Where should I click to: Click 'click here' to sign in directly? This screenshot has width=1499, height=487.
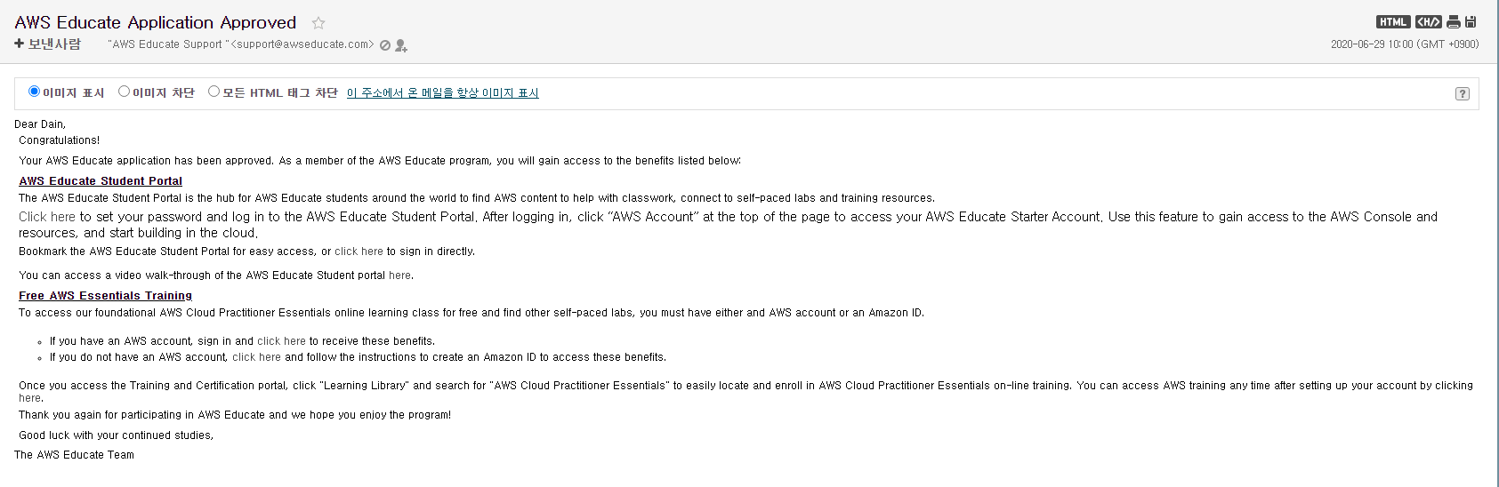tap(359, 251)
